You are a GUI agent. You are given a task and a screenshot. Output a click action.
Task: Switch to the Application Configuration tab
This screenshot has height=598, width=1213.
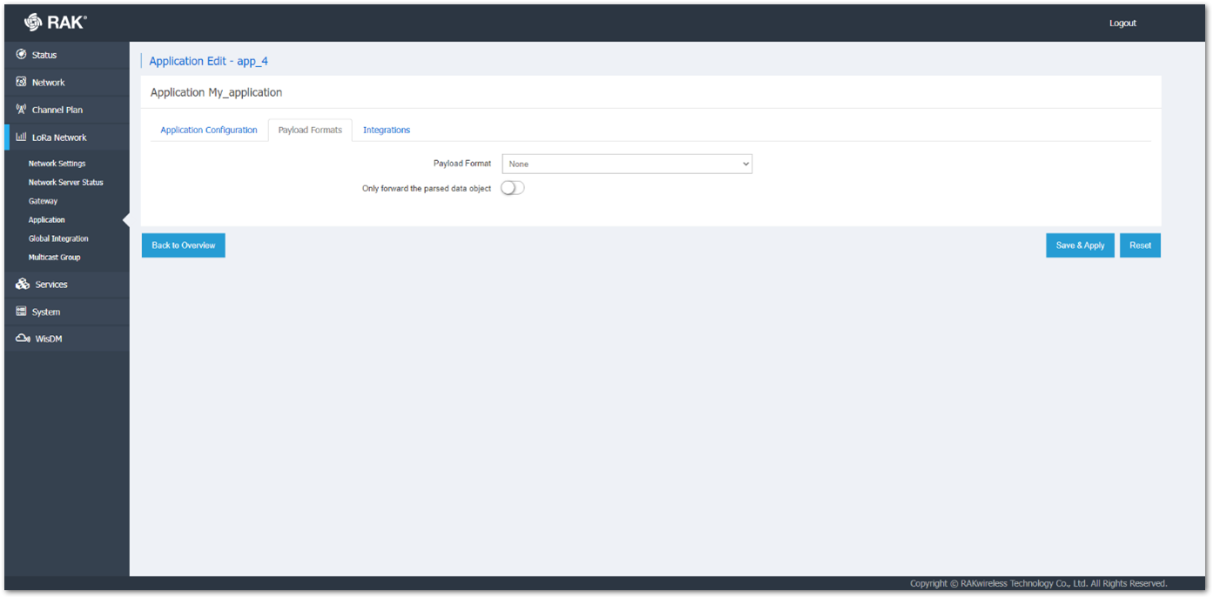[x=208, y=129]
